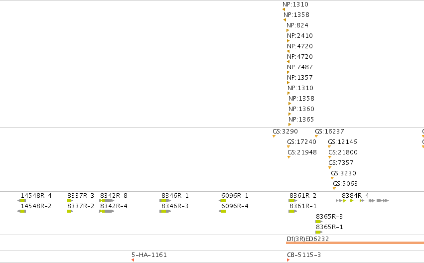Select the 8342R-8 gene arrow glyph
Viewport: 424px width, 263px height.
pyautogui.click(x=107, y=201)
